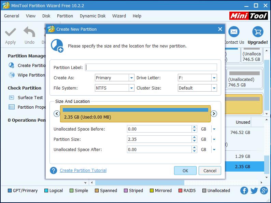Viewport: 271px width, 203px height.
Task: Open unit dropdown for Partition Size
Action: (x=214, y=139)
